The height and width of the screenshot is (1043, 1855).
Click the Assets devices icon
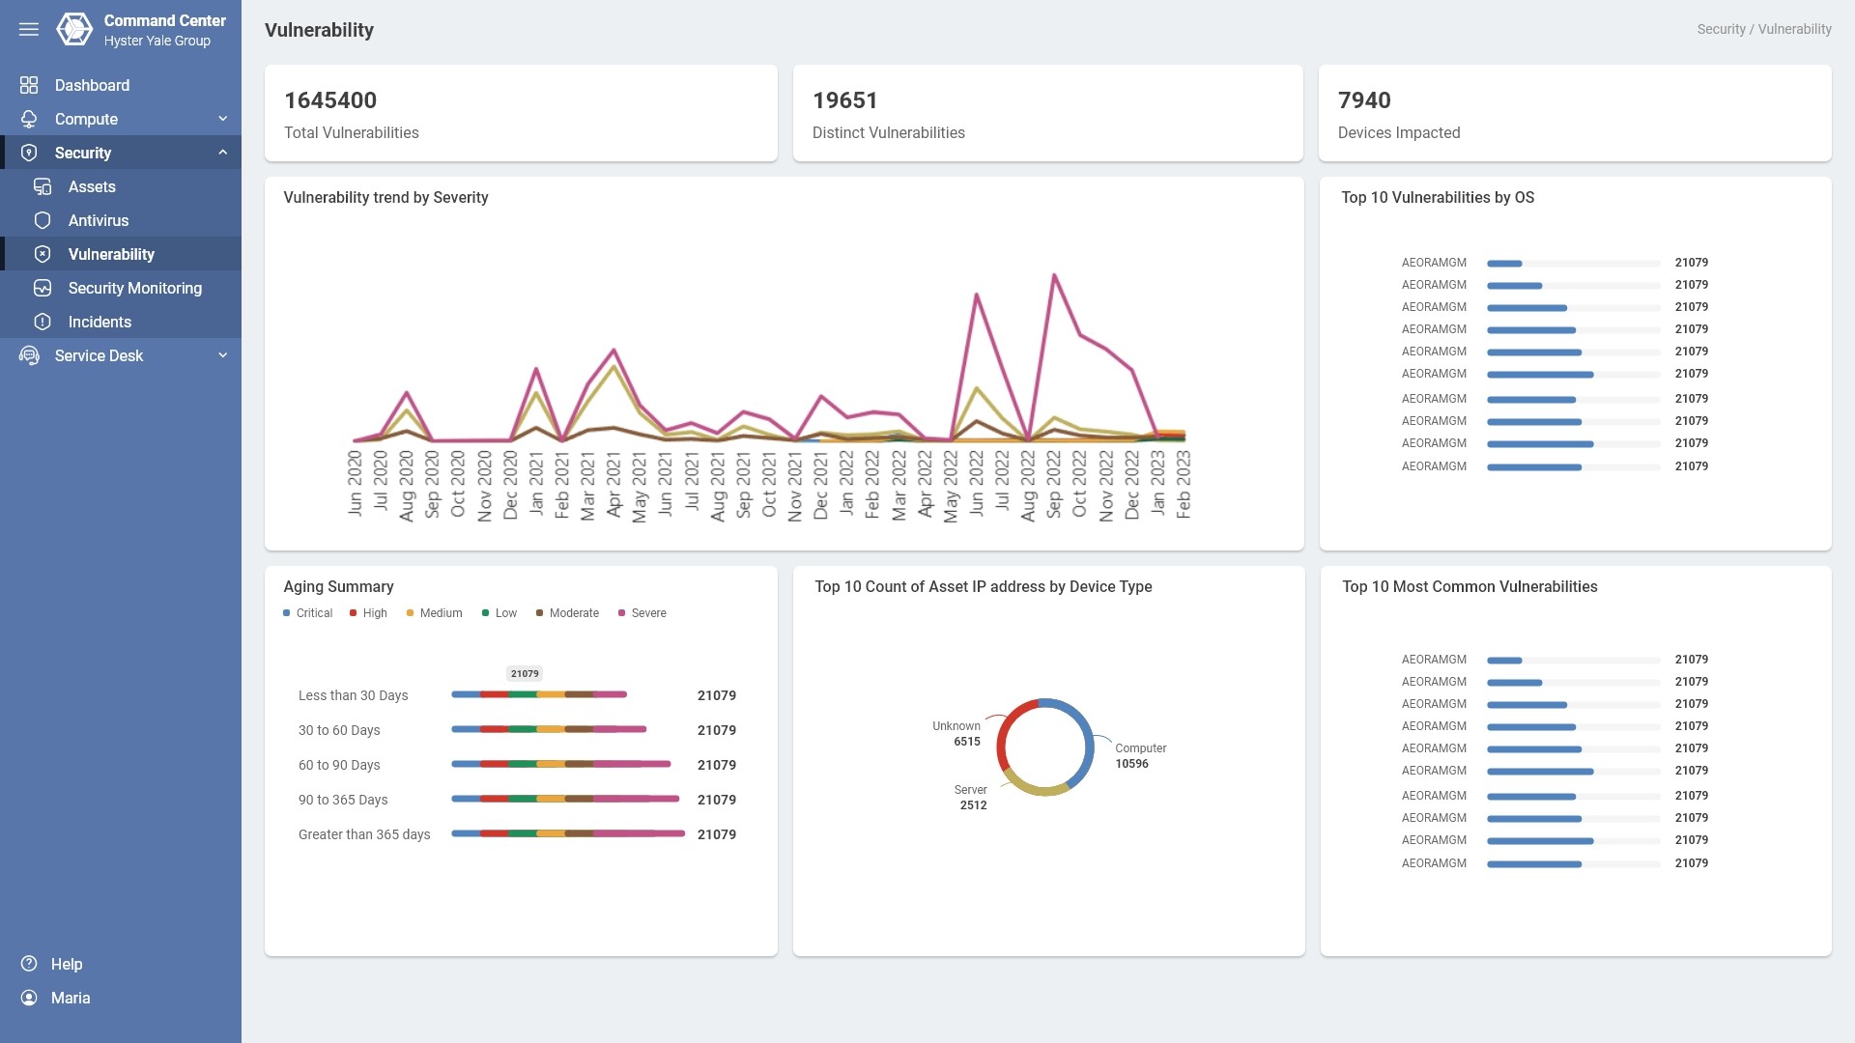[x=43, y=186]
